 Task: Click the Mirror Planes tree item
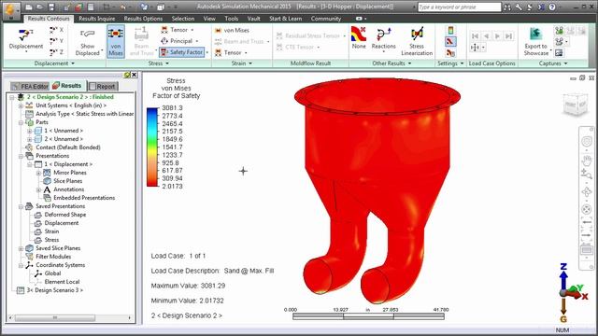pyautogui.click(x=70, y=173)
